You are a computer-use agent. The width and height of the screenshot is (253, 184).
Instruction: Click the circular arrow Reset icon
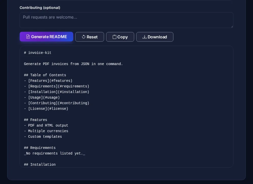tap(84, 37)
